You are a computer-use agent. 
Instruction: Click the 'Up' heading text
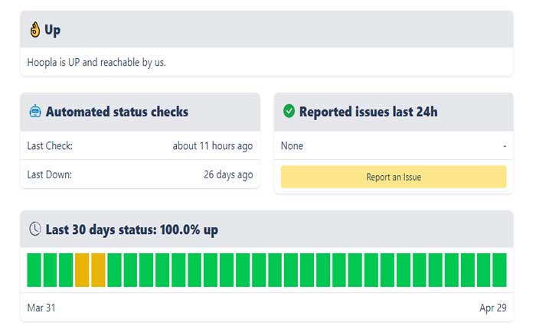(52, 30)
